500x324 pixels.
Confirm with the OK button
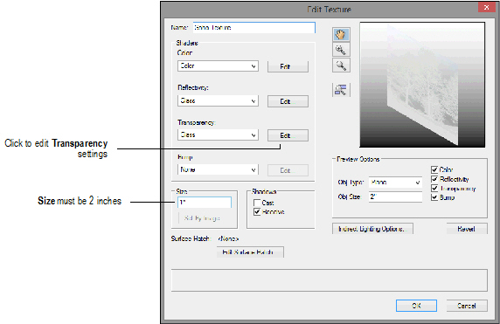[416, 306]
